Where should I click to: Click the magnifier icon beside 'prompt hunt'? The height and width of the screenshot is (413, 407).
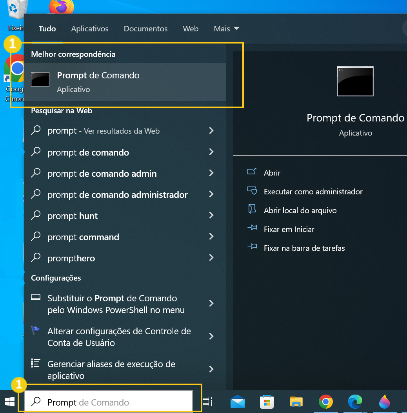click(x=36, y=215)
